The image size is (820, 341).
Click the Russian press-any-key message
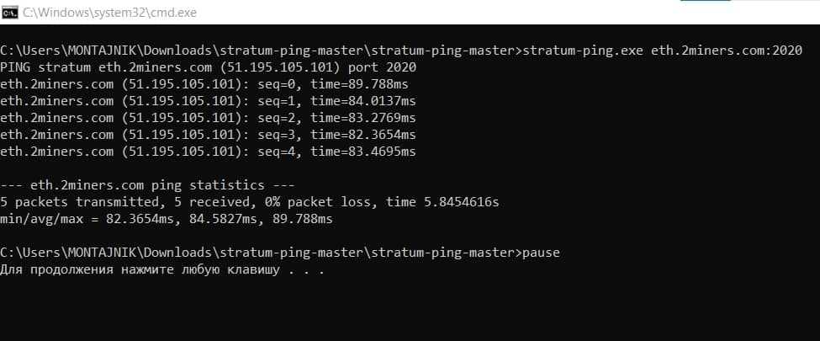pyautogui.click(x=161, y=271)
